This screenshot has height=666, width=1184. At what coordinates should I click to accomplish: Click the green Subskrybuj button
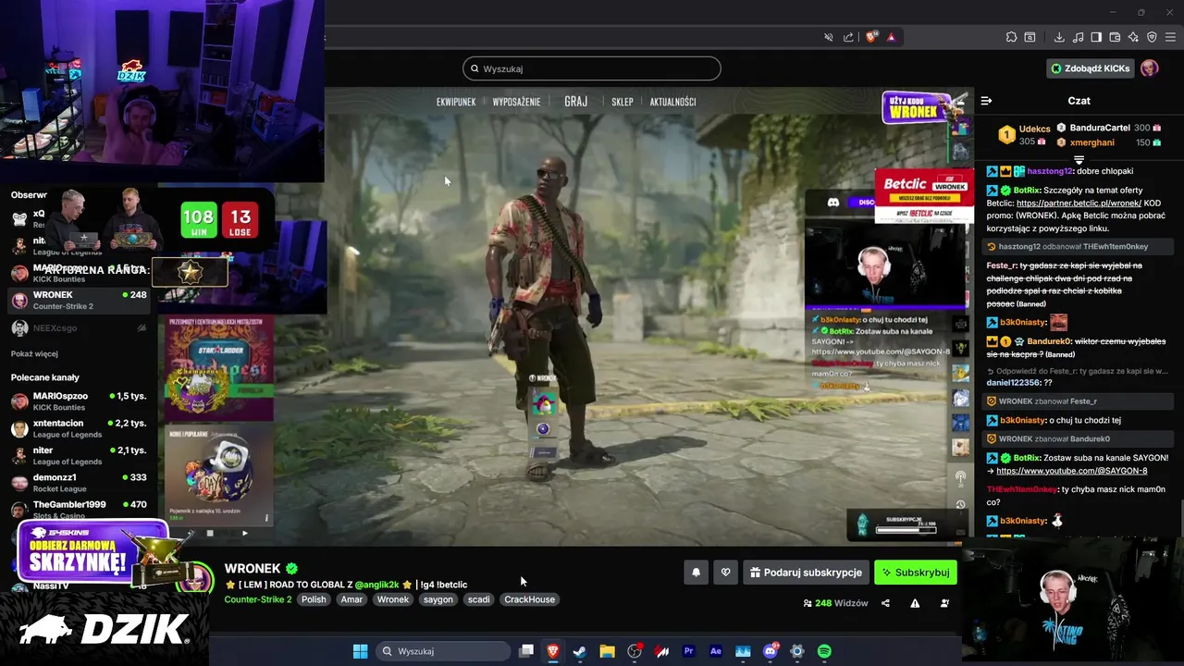point(916,573)
